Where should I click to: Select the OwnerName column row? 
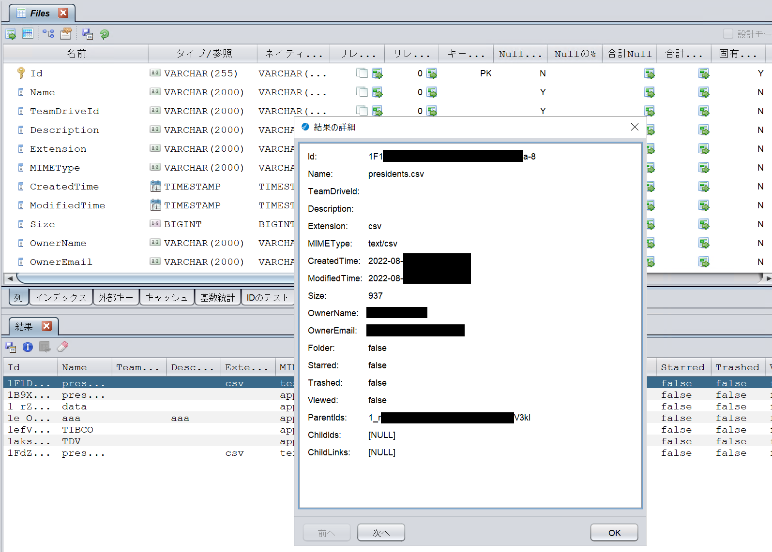coord(58,243)
